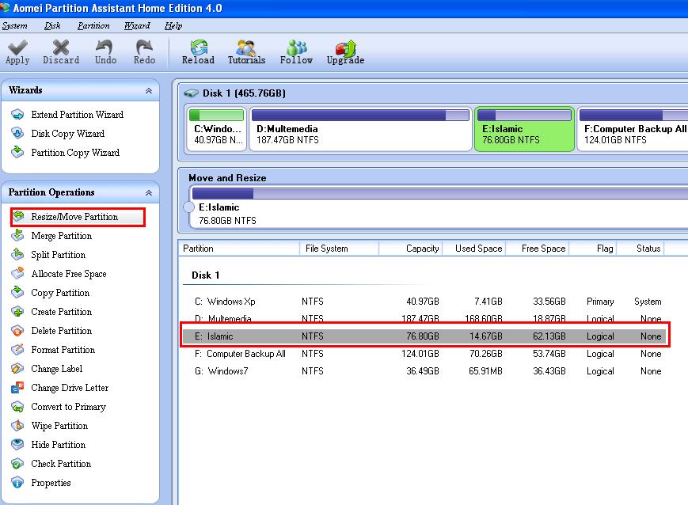
Task: Sort by the Status column header
Action: click(x=641, y=249)
